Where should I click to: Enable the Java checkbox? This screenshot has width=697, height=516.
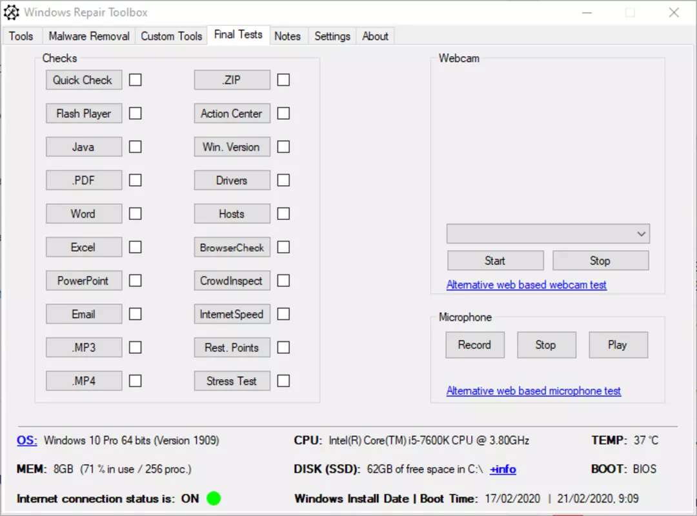coord(135,146)
